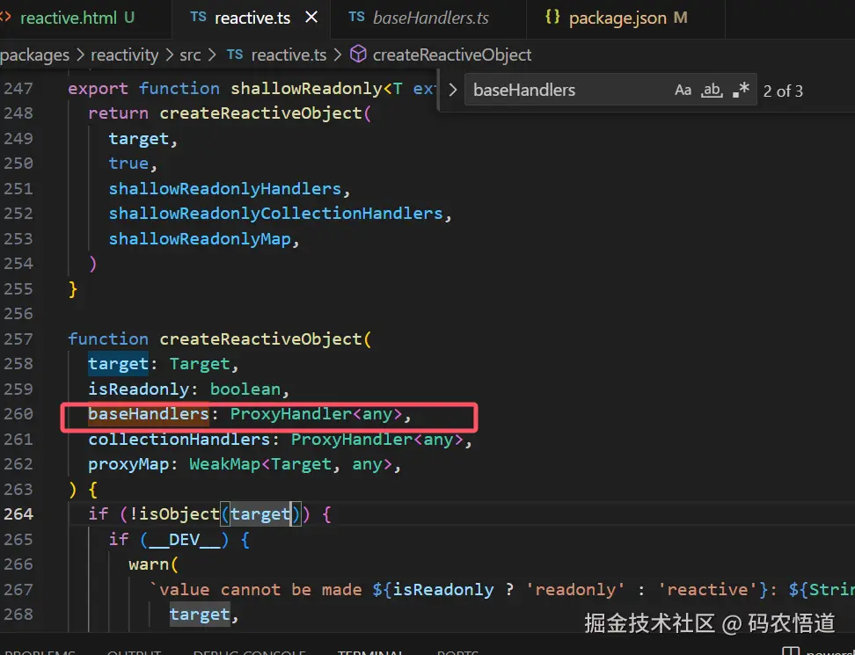Open the baseHandlers.ts tab
The height and width of the screenshot is (655, 855).
(x=430, y=18)
